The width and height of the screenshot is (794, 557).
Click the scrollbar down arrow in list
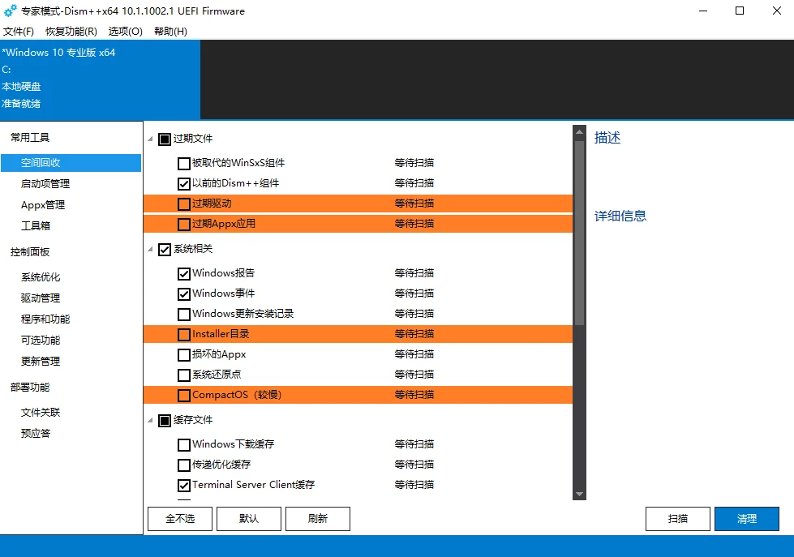579,494
